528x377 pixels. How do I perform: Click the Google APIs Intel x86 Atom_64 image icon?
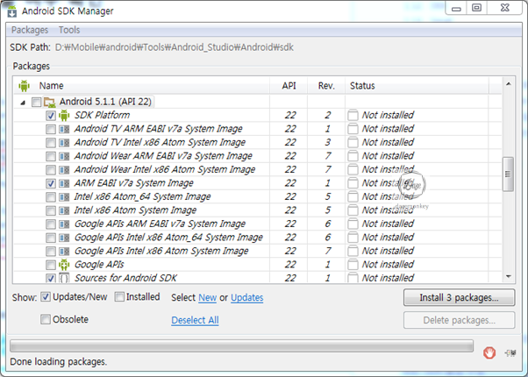pyautogui.click(x=64, y=238)
